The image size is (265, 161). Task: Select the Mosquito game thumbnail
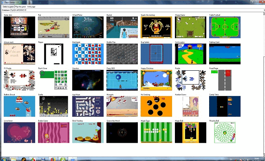click(x=122, y=107)
